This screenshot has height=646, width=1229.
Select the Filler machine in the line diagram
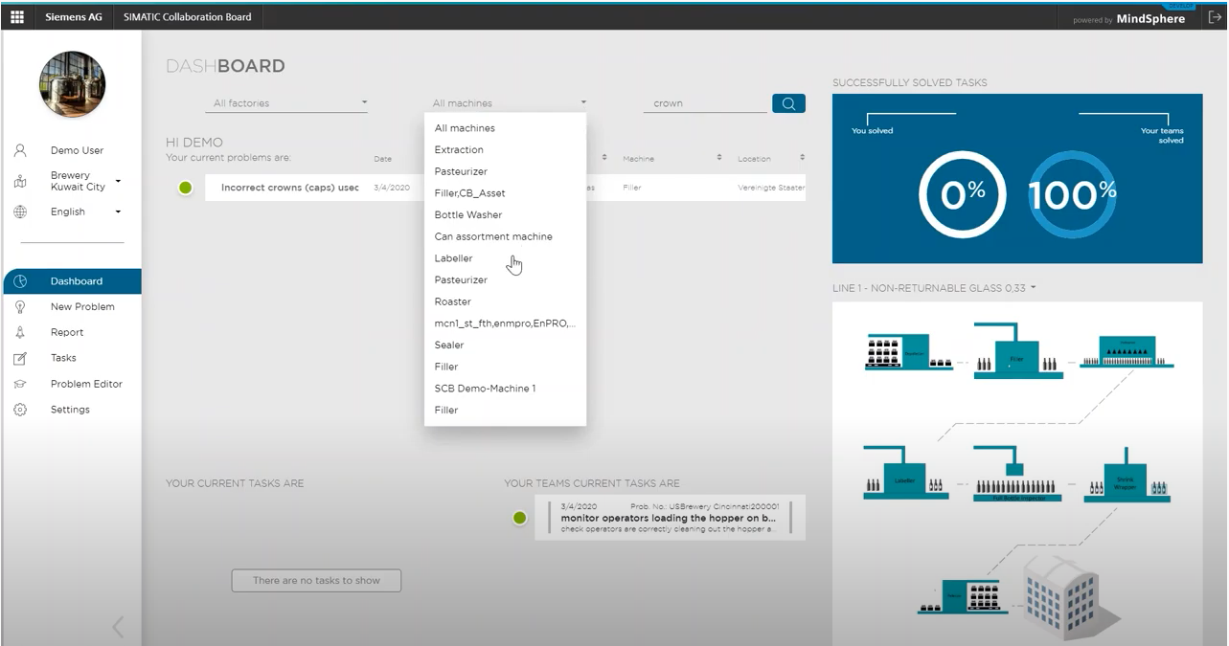pos(1019,349)
